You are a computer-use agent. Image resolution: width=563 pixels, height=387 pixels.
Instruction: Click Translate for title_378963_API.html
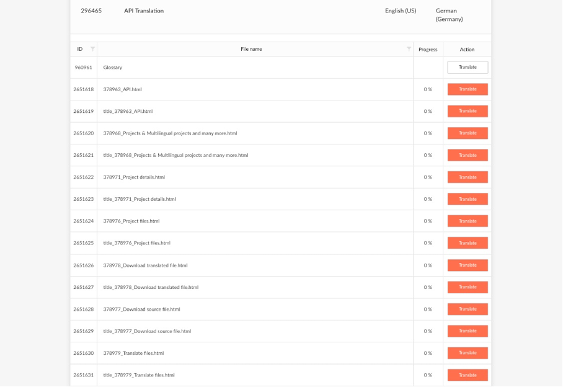468,111
